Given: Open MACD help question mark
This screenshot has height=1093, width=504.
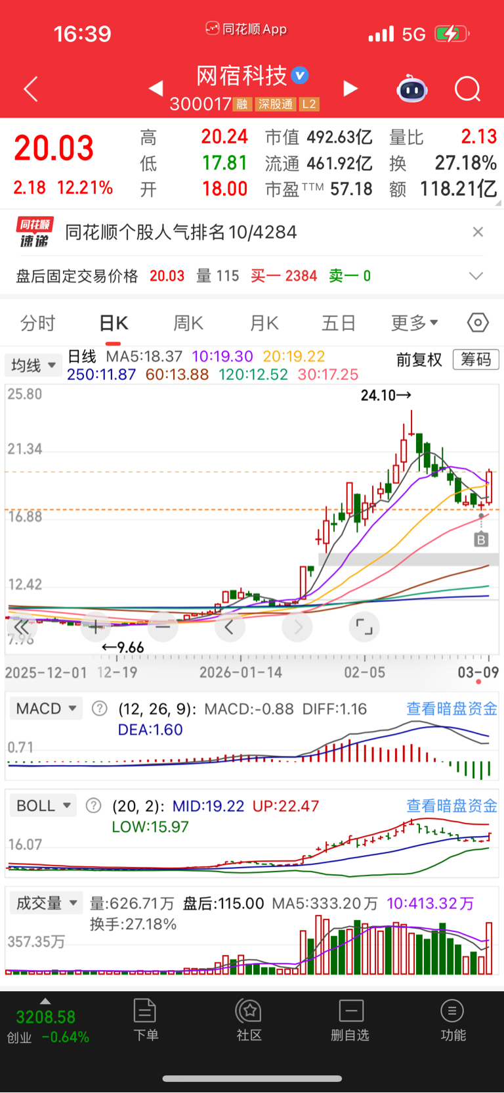Looking at the screenshot, I should [x=99, y=709].
